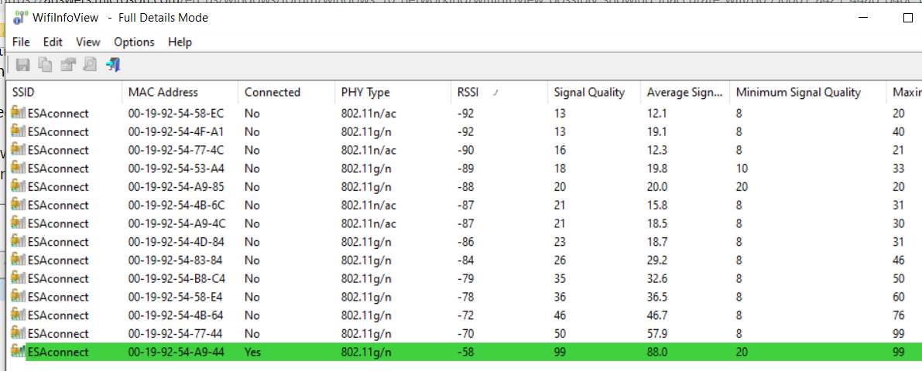Click ESAconnect SSID for MAC 58-E4

point(58,297)
